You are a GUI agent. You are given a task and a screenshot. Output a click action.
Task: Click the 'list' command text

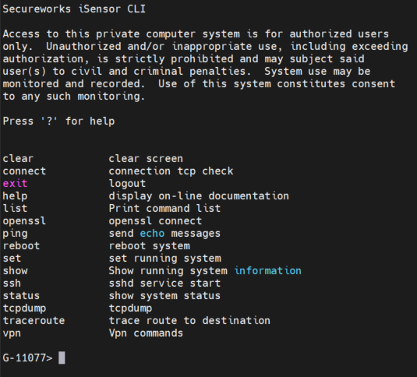[x=15, y=208]
